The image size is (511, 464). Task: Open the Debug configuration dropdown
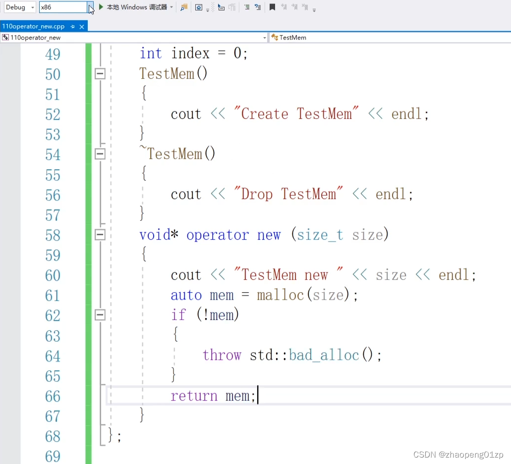coord(33,7)
